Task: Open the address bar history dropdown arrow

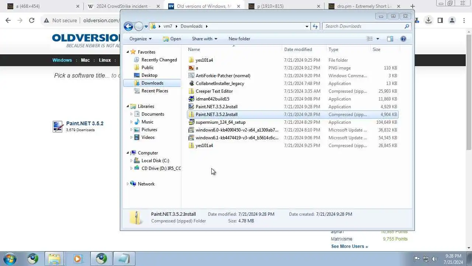Action: point(307,26)
